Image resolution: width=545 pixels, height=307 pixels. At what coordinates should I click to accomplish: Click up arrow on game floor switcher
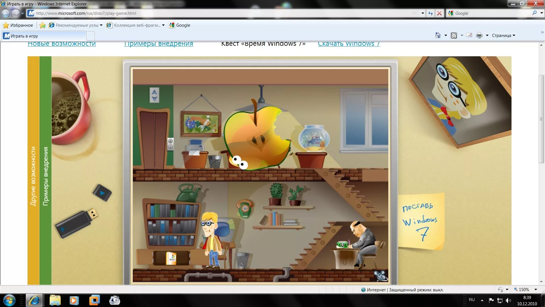pos(154,92)
